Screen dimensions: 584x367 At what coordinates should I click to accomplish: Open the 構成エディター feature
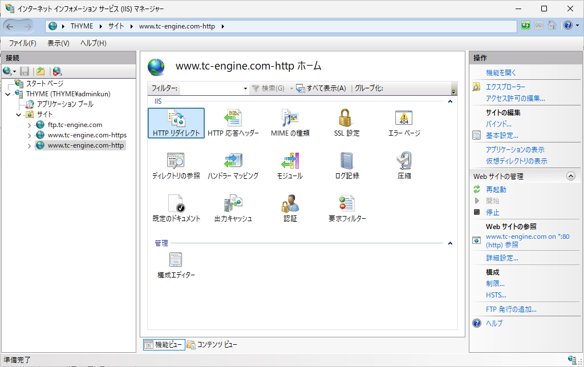pyautogui.click(x=176, y=266)
